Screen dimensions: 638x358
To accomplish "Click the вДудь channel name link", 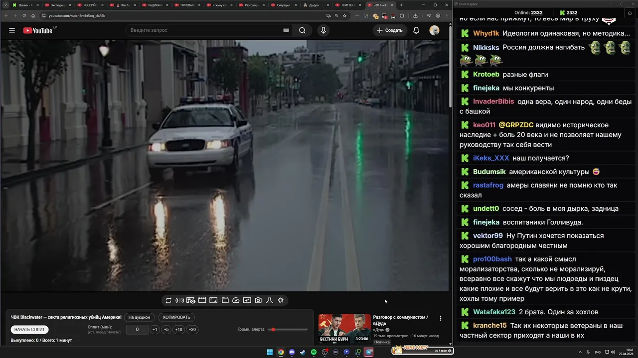I will coord(378,330).
